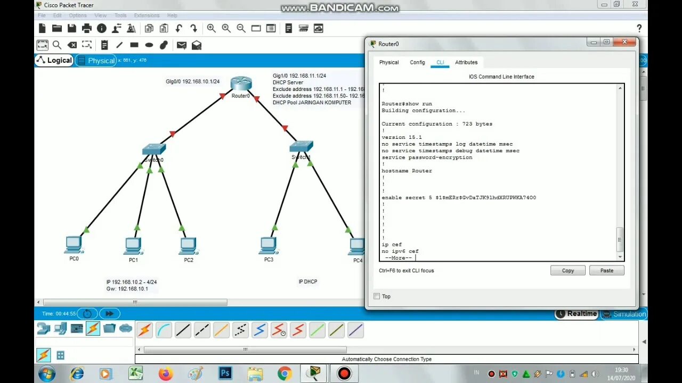Choose the Delete tool icon
The width and height of the screenshot is (682, 383).
72,45
